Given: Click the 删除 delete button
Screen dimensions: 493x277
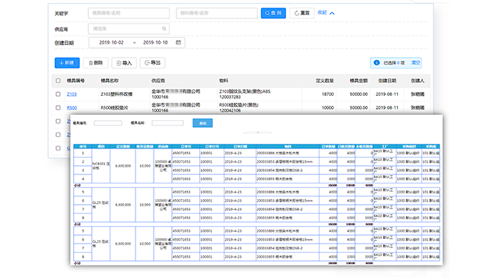Looking at the screenshot, I should click(x=96, y=63).
